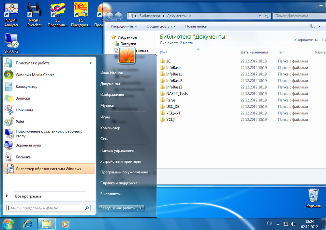Select Devices and Printers in Start menu
Screen dimensions: 326x230
tap(120, 161)
